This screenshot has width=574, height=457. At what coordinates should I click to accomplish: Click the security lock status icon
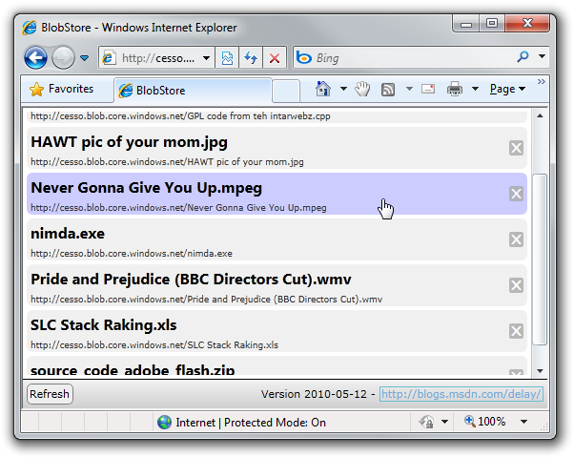tap(427, 422)
